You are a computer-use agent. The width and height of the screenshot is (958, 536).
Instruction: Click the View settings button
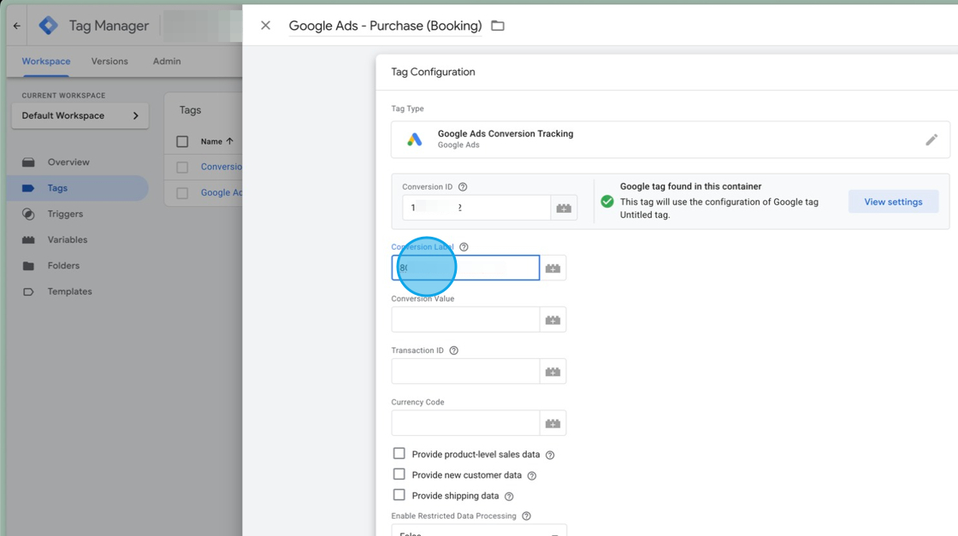click(x=893, y=202)
